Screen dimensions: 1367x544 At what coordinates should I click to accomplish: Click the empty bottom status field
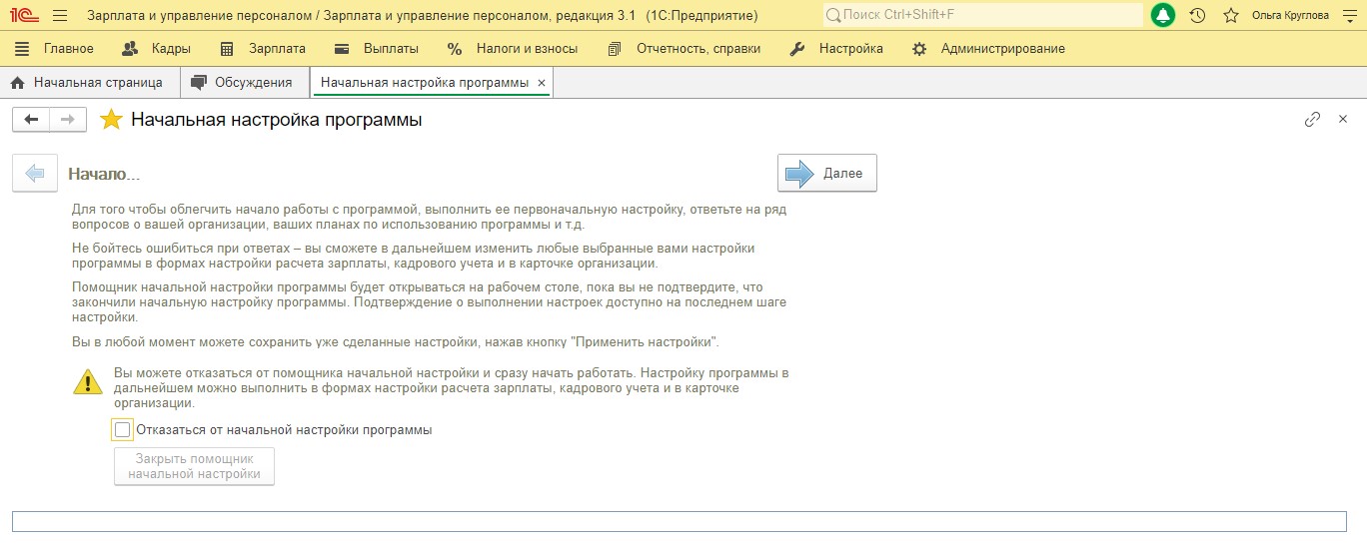pos(680,522)
